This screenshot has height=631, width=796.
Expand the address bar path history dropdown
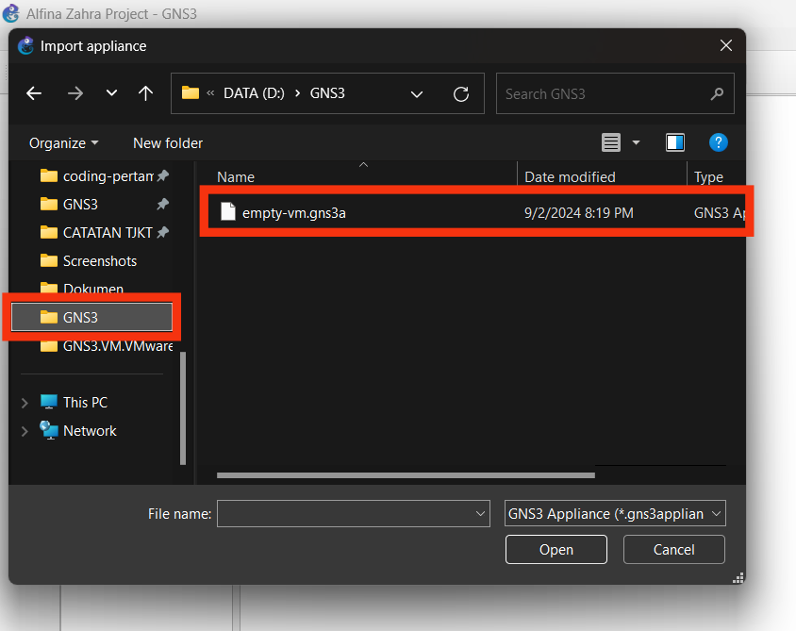click(417, 93)
